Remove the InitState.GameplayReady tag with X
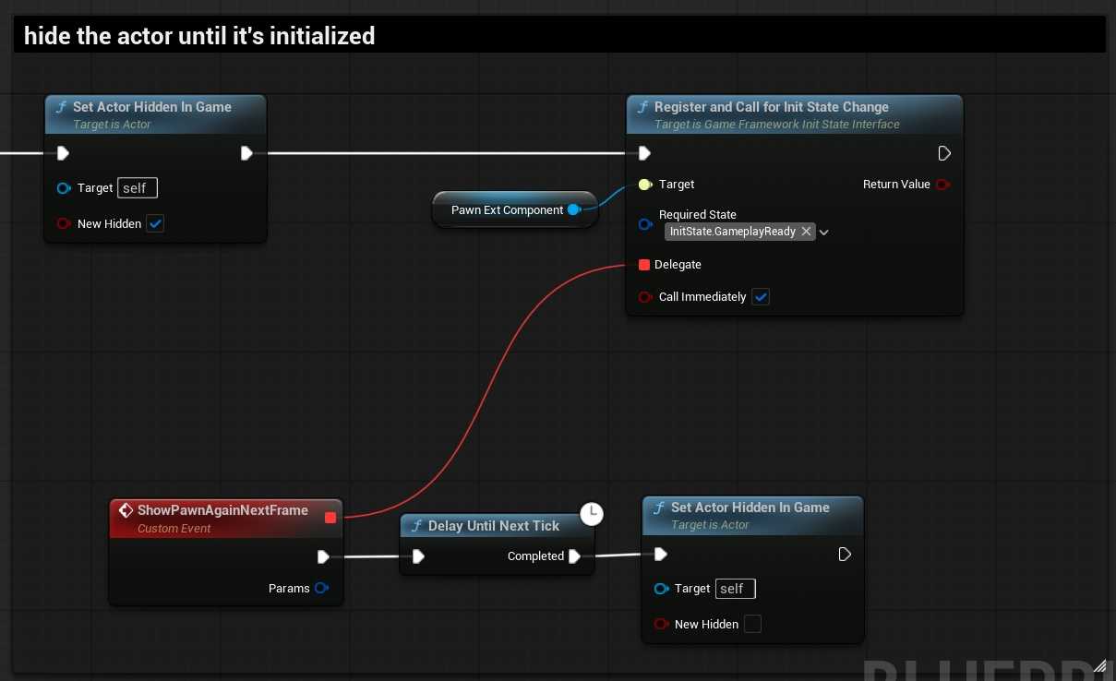 click(806, 232)
